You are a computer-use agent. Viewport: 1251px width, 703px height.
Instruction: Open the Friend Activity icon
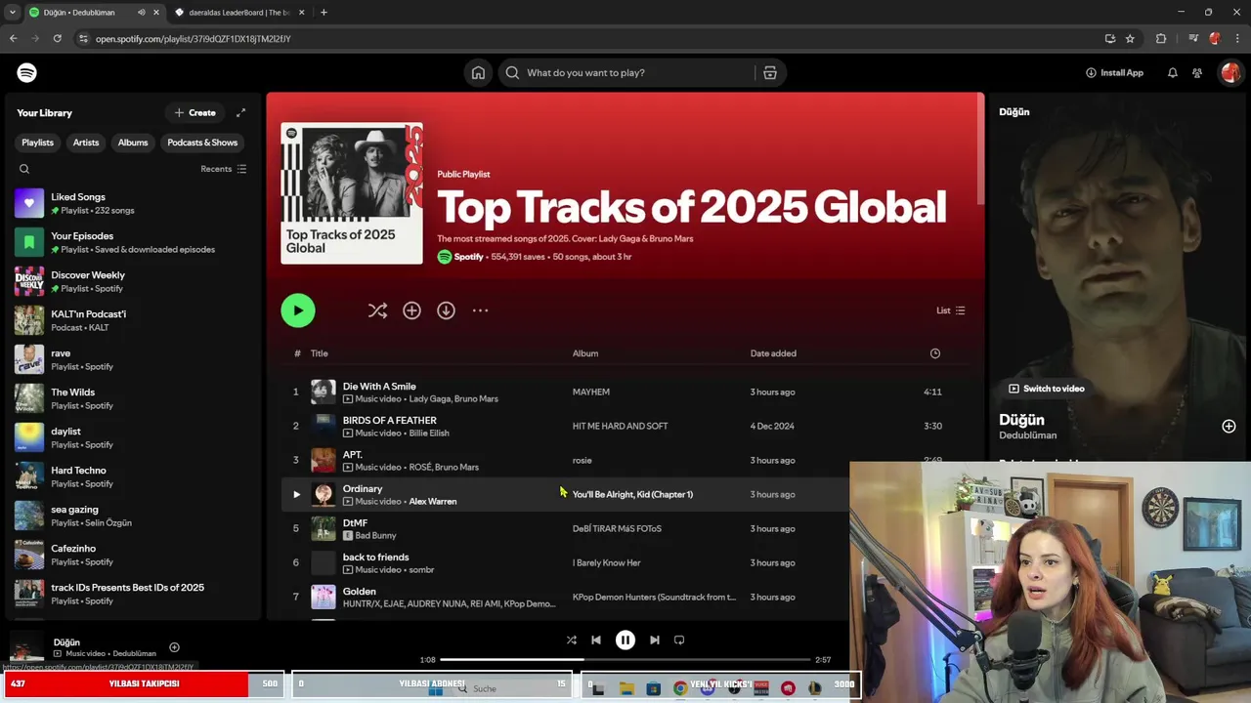click(x=1197, y=72)
